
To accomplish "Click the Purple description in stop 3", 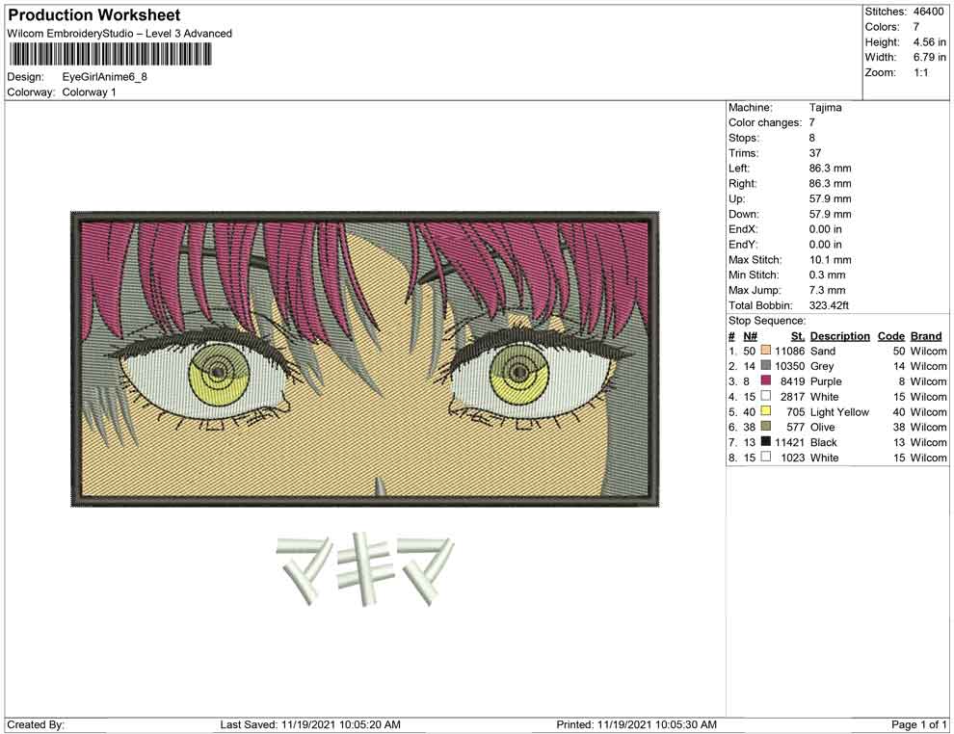I will pyautogui.click(x=826, y=381).
